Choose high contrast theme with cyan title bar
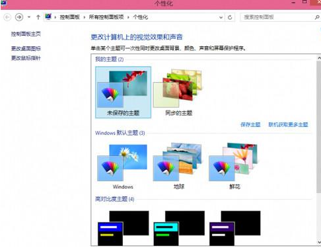Image resolution: width=321 pixels, height=248 pixels. [179, 228]
